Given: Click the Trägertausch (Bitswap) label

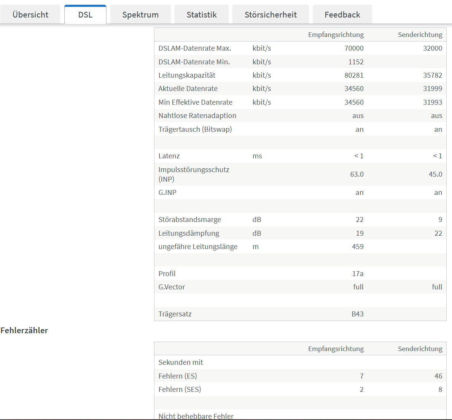Looking at the screenshot, I should pyautogui.click(x=195, y=129).
